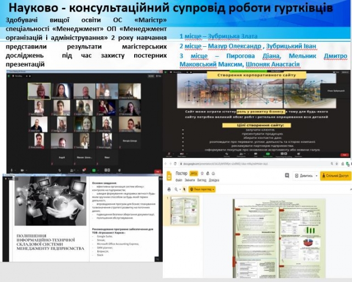Screen dimensions: 352x282
Task: Click name Шпоняк Анастасія
Action: tap(273, 64)
